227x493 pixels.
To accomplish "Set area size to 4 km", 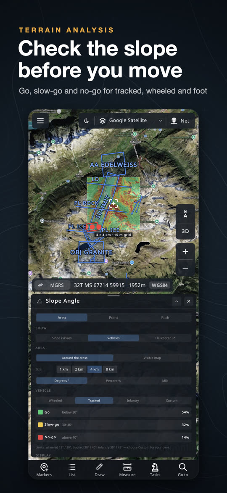I will point(94,369).
